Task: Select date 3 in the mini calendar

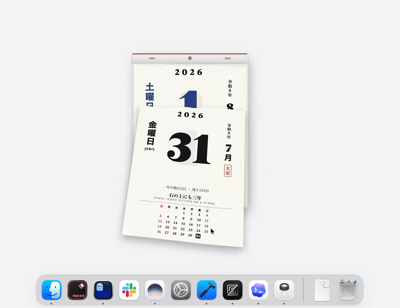Action: (x=199, y=215)
